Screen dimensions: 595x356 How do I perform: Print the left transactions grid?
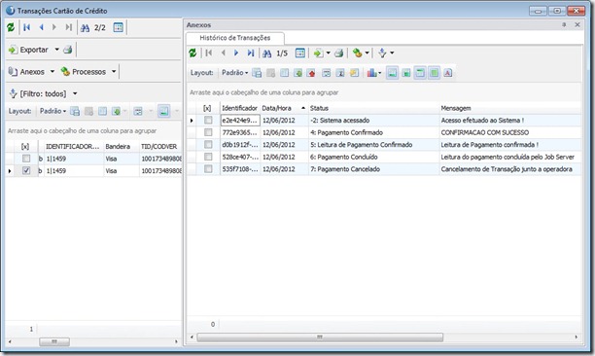(x=68, y=50)
